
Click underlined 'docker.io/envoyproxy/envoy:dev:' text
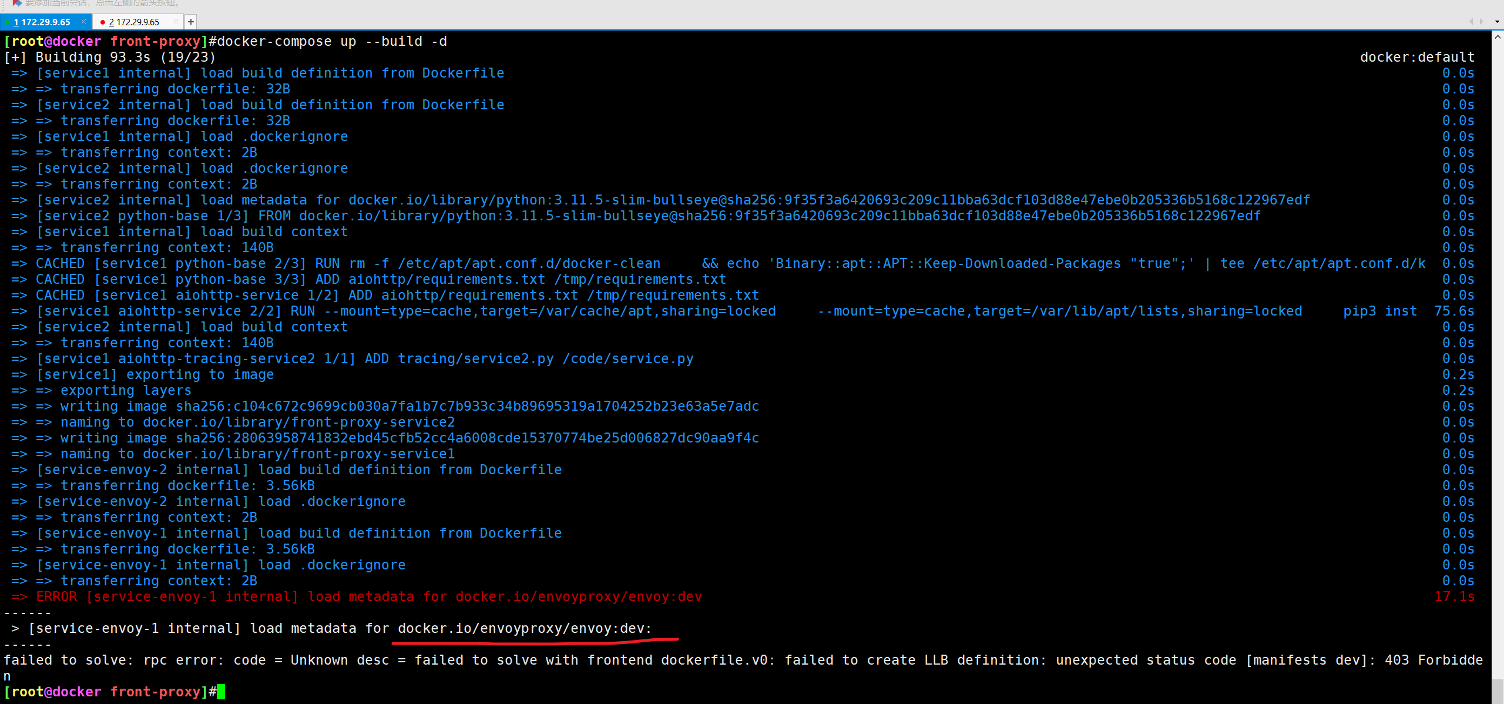pos(525,628)
